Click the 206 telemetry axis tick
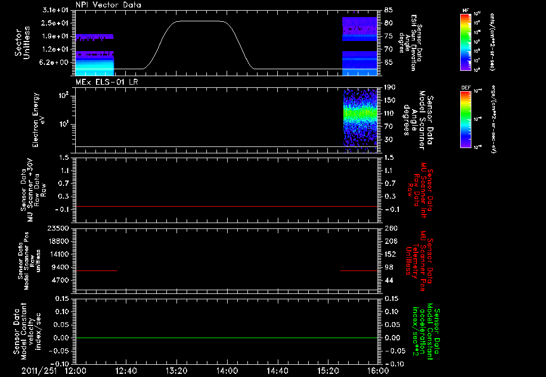The height and width of the screenshot is (377, 546). pos(390,241)
